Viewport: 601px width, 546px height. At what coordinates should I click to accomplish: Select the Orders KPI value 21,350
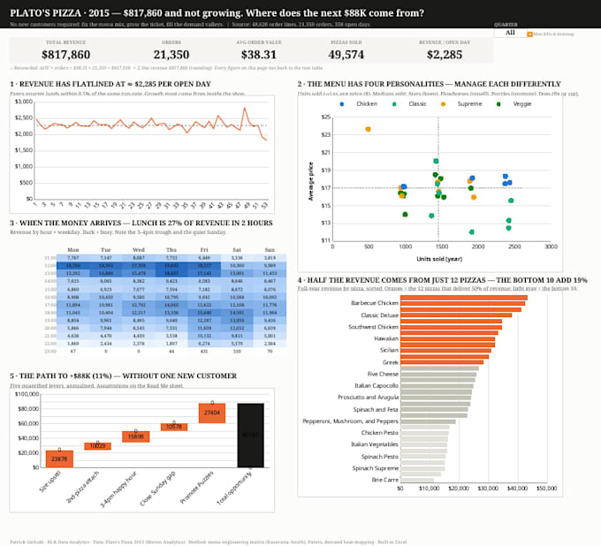pos(171,55)
